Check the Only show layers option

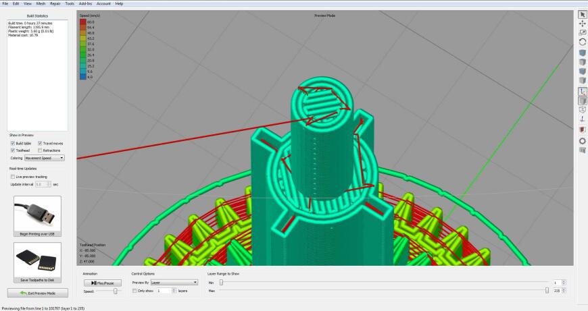134,291
